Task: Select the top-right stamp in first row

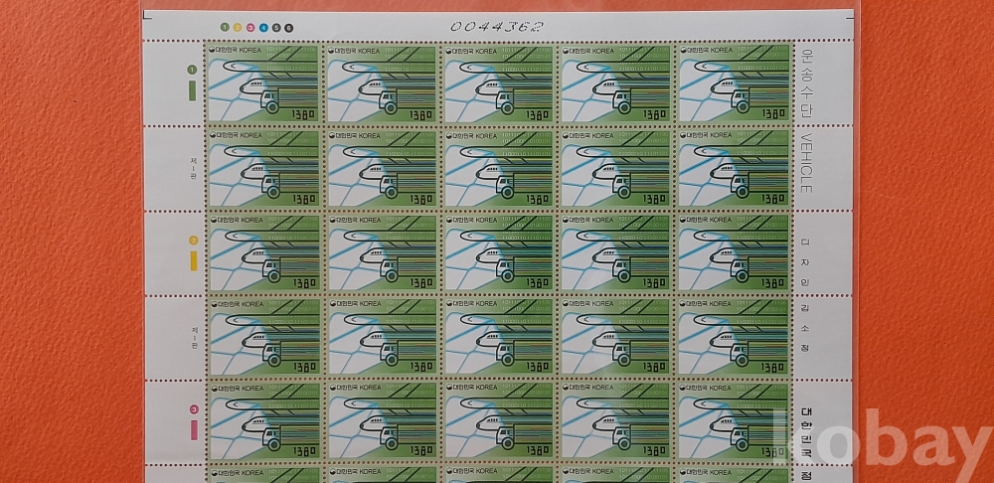Action: [x=734, y=83]
